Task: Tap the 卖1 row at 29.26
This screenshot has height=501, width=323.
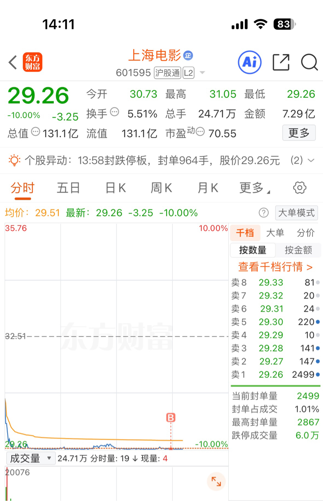Action: (x=275, y=374)
